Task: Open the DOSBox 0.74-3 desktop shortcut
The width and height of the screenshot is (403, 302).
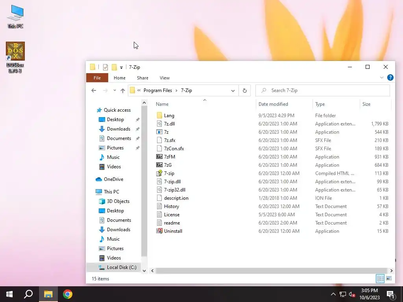Action: pos(15,57)
